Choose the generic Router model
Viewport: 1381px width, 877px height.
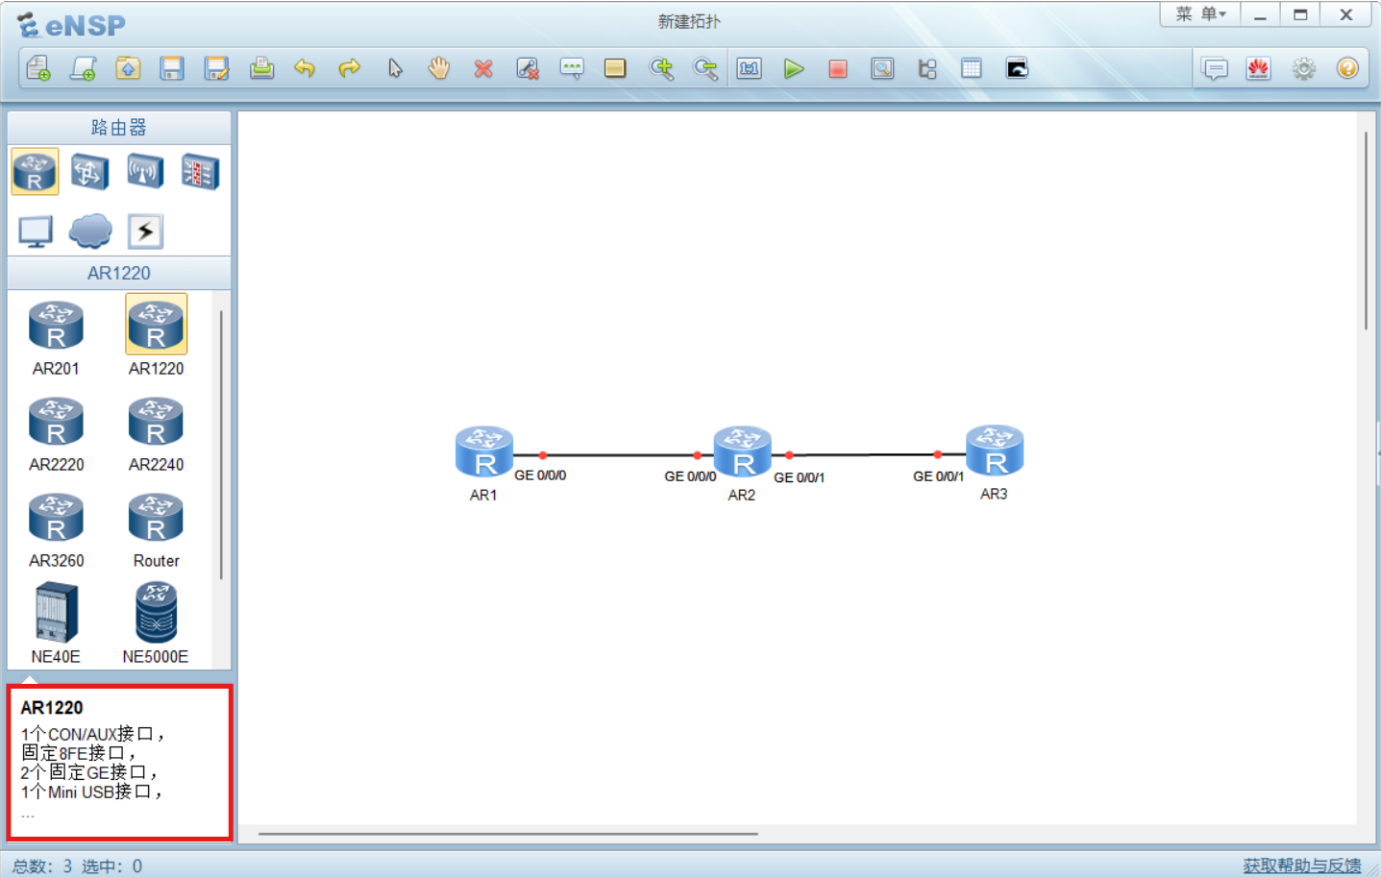click(156, 530)
